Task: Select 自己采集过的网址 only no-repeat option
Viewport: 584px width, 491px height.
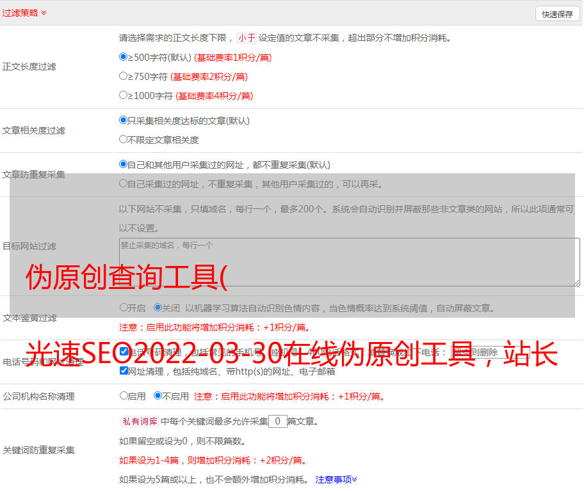Action: point(124,183)
